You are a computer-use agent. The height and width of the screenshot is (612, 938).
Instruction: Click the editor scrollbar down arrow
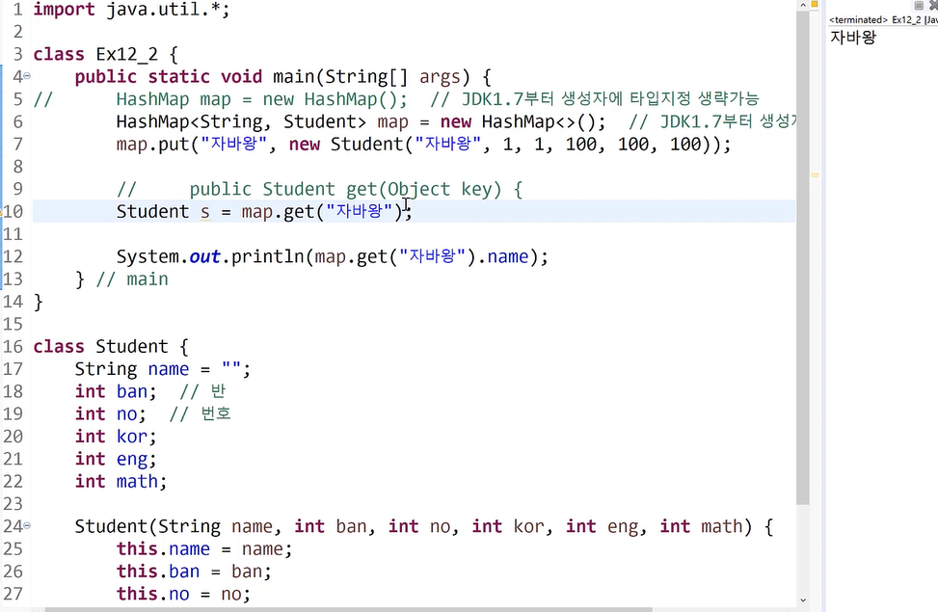coord(803,600)
